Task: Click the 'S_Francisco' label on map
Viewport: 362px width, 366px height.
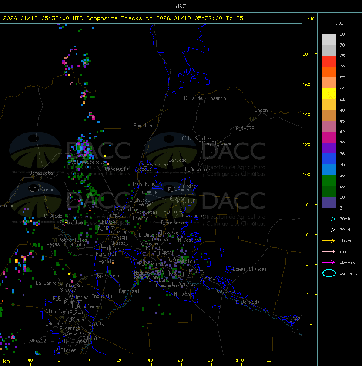Action: [156, 165]
